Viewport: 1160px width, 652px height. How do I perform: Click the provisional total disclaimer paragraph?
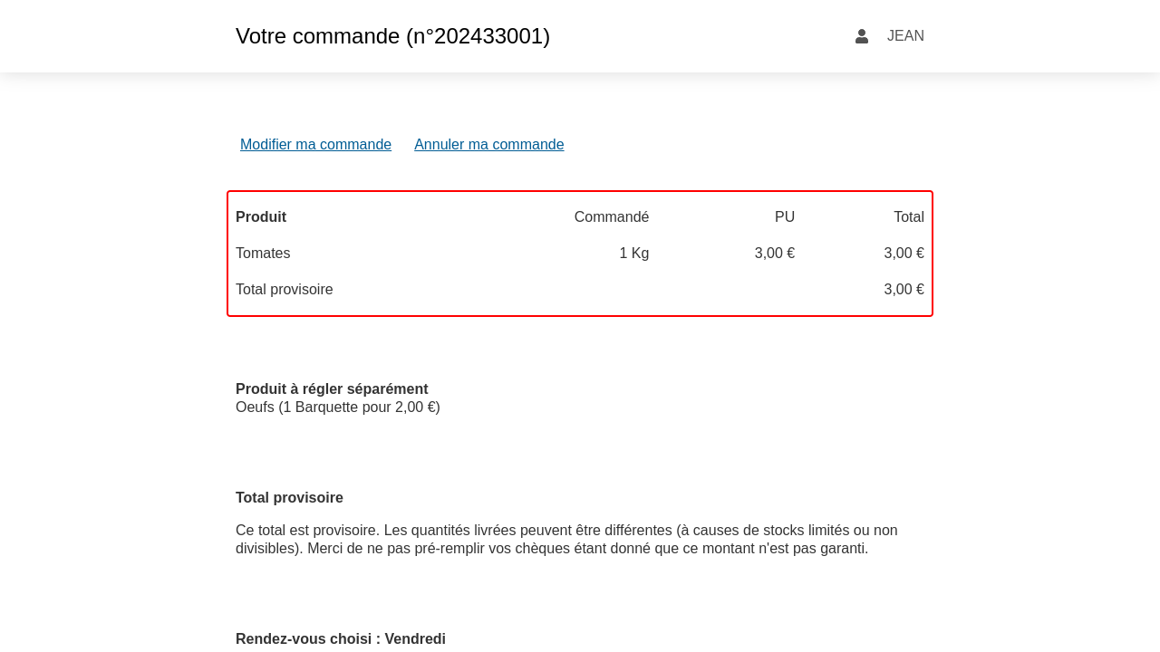pyautogui.click(x=566, y=540)
